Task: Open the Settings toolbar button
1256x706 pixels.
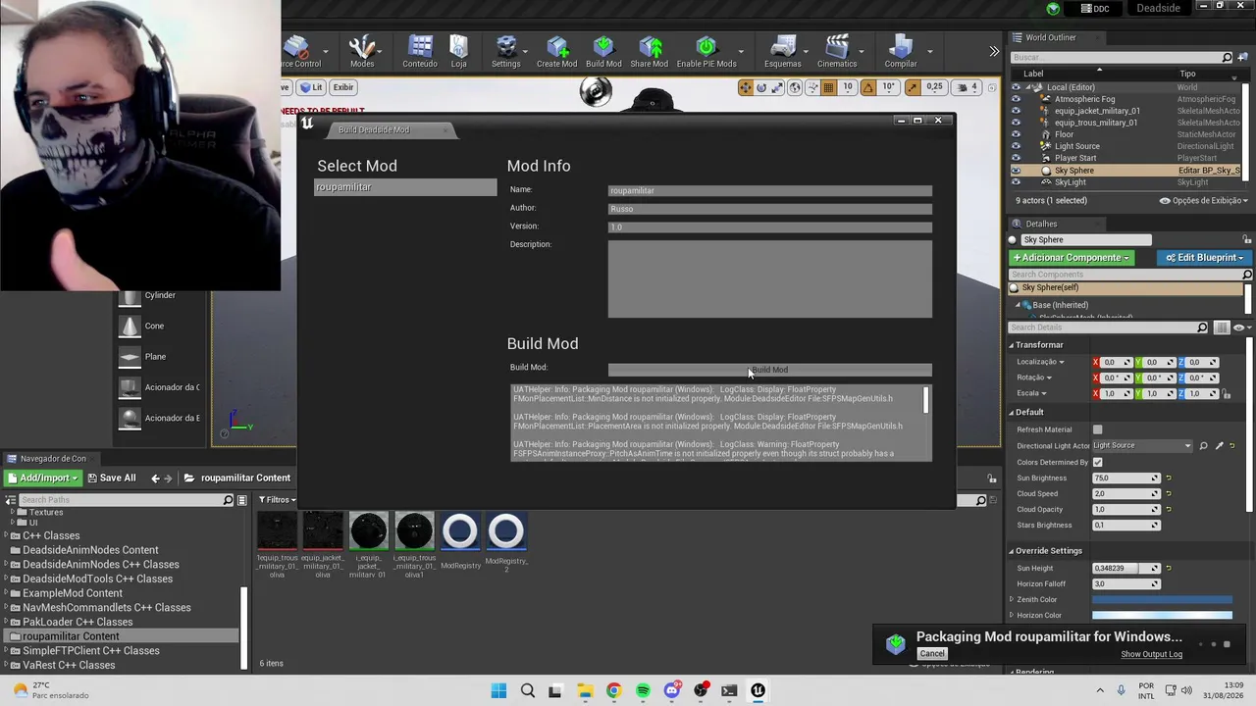Action: (x=506, y=52)
